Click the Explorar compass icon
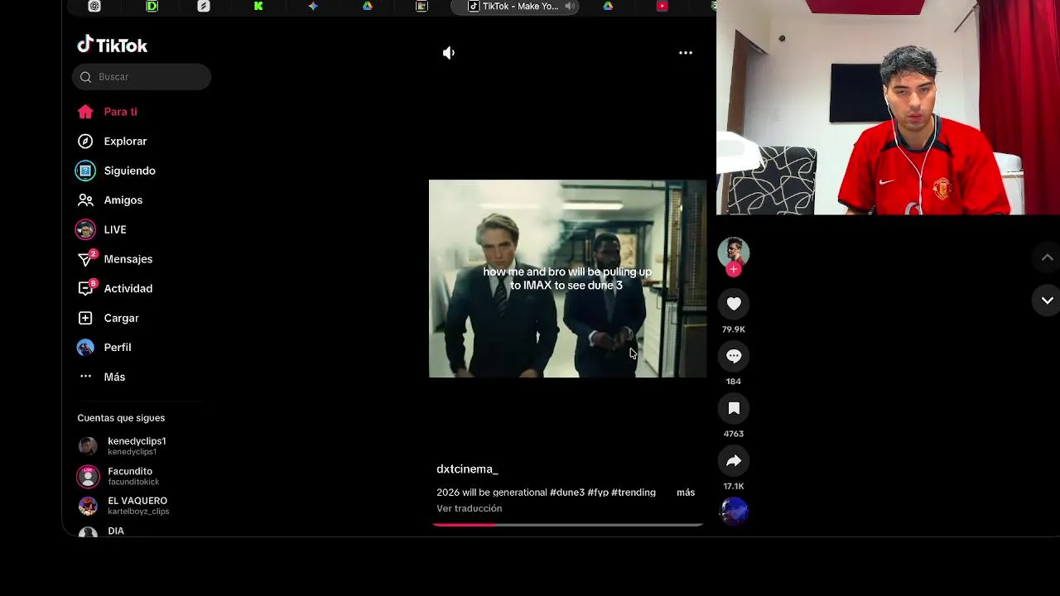This screenshot has height=596, width=1060. tap(85, 142)
